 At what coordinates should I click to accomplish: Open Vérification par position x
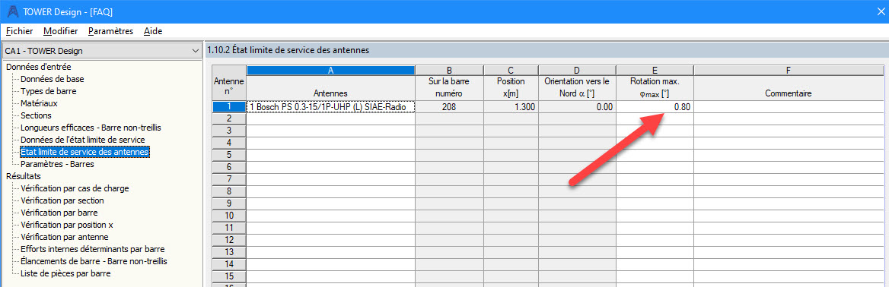67,225
